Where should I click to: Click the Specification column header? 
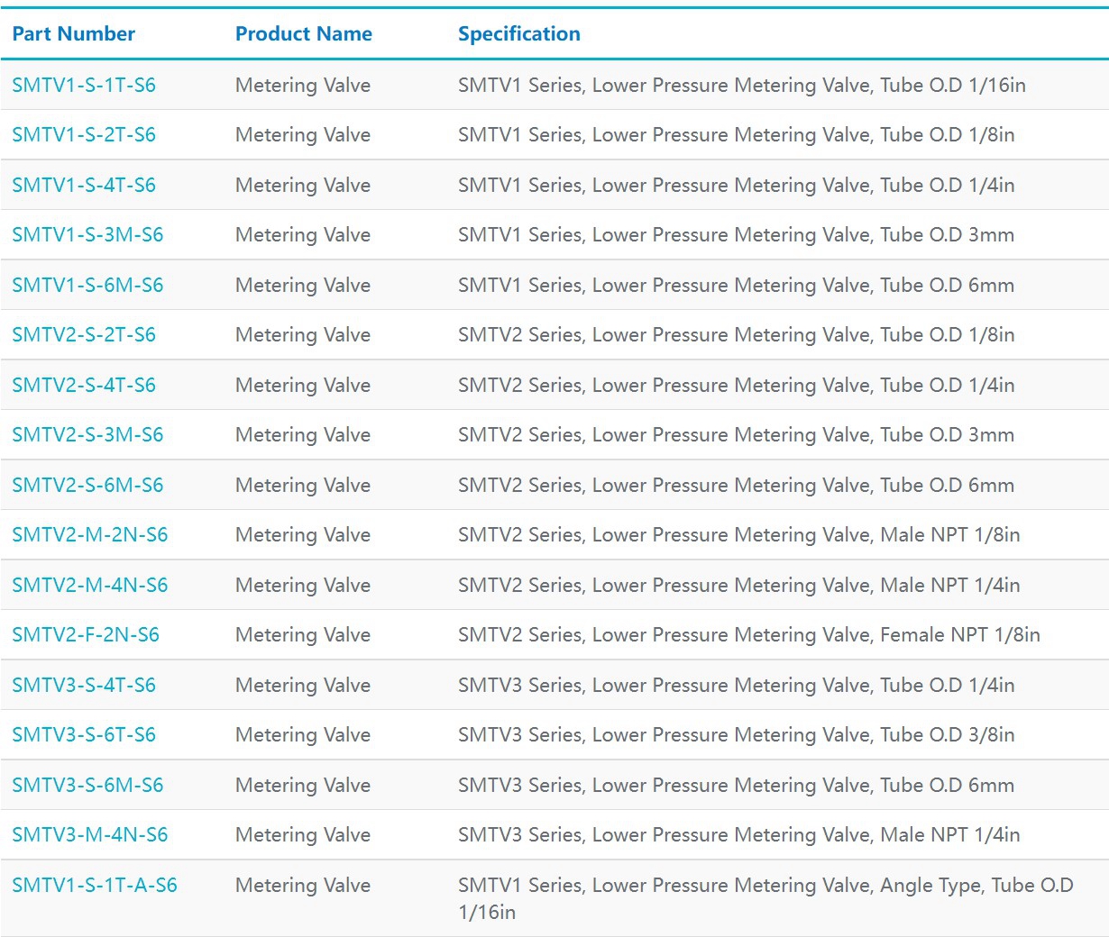point(519,34)
